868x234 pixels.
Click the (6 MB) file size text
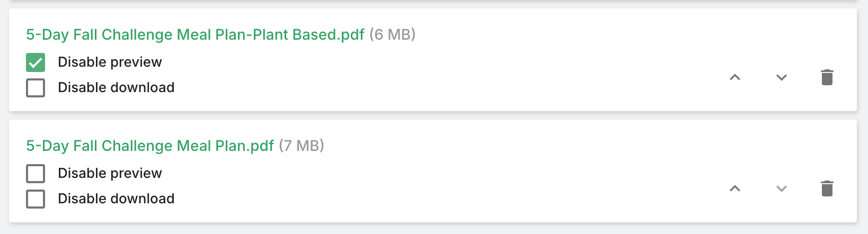[392, 35]
